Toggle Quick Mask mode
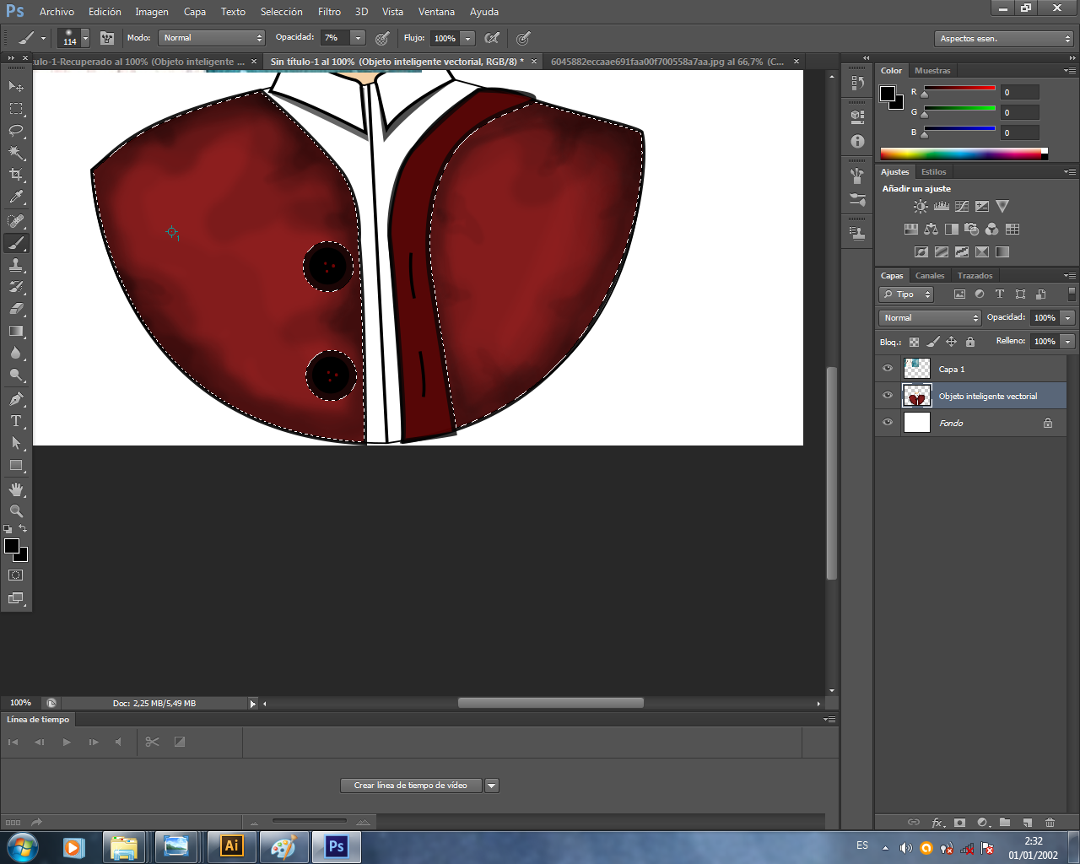This screenshot has width=1080, height=864. point(16,575)
